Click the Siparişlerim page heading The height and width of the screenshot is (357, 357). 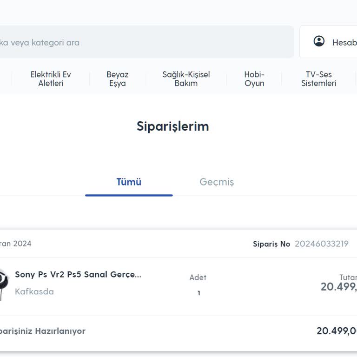click(173, 126)
